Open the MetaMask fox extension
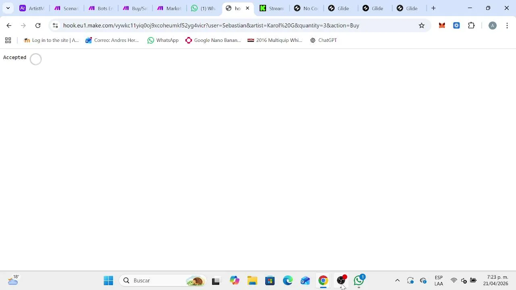Image resolution: width=516 pixels, height=290 pixels. coord(442,25)
